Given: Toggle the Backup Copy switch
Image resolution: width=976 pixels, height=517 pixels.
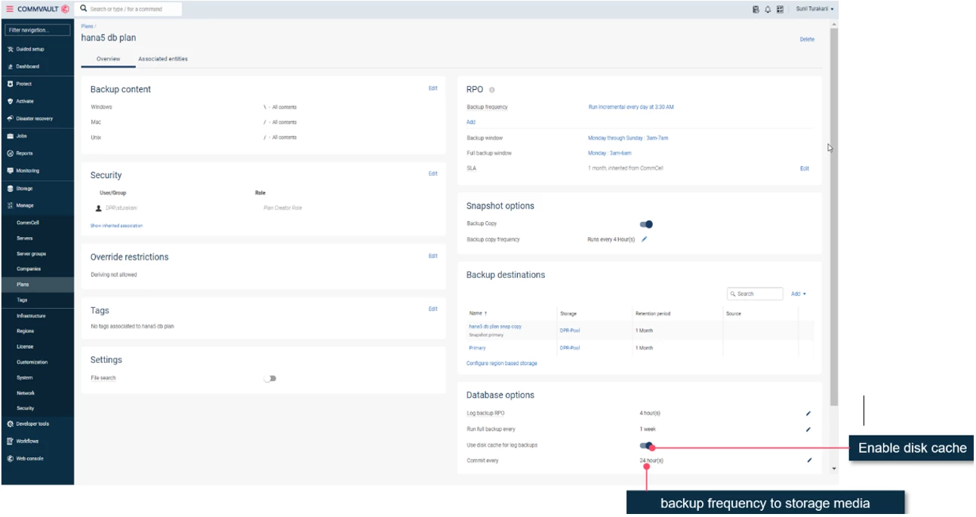Looking at the screenshot, I should (646, 224).
